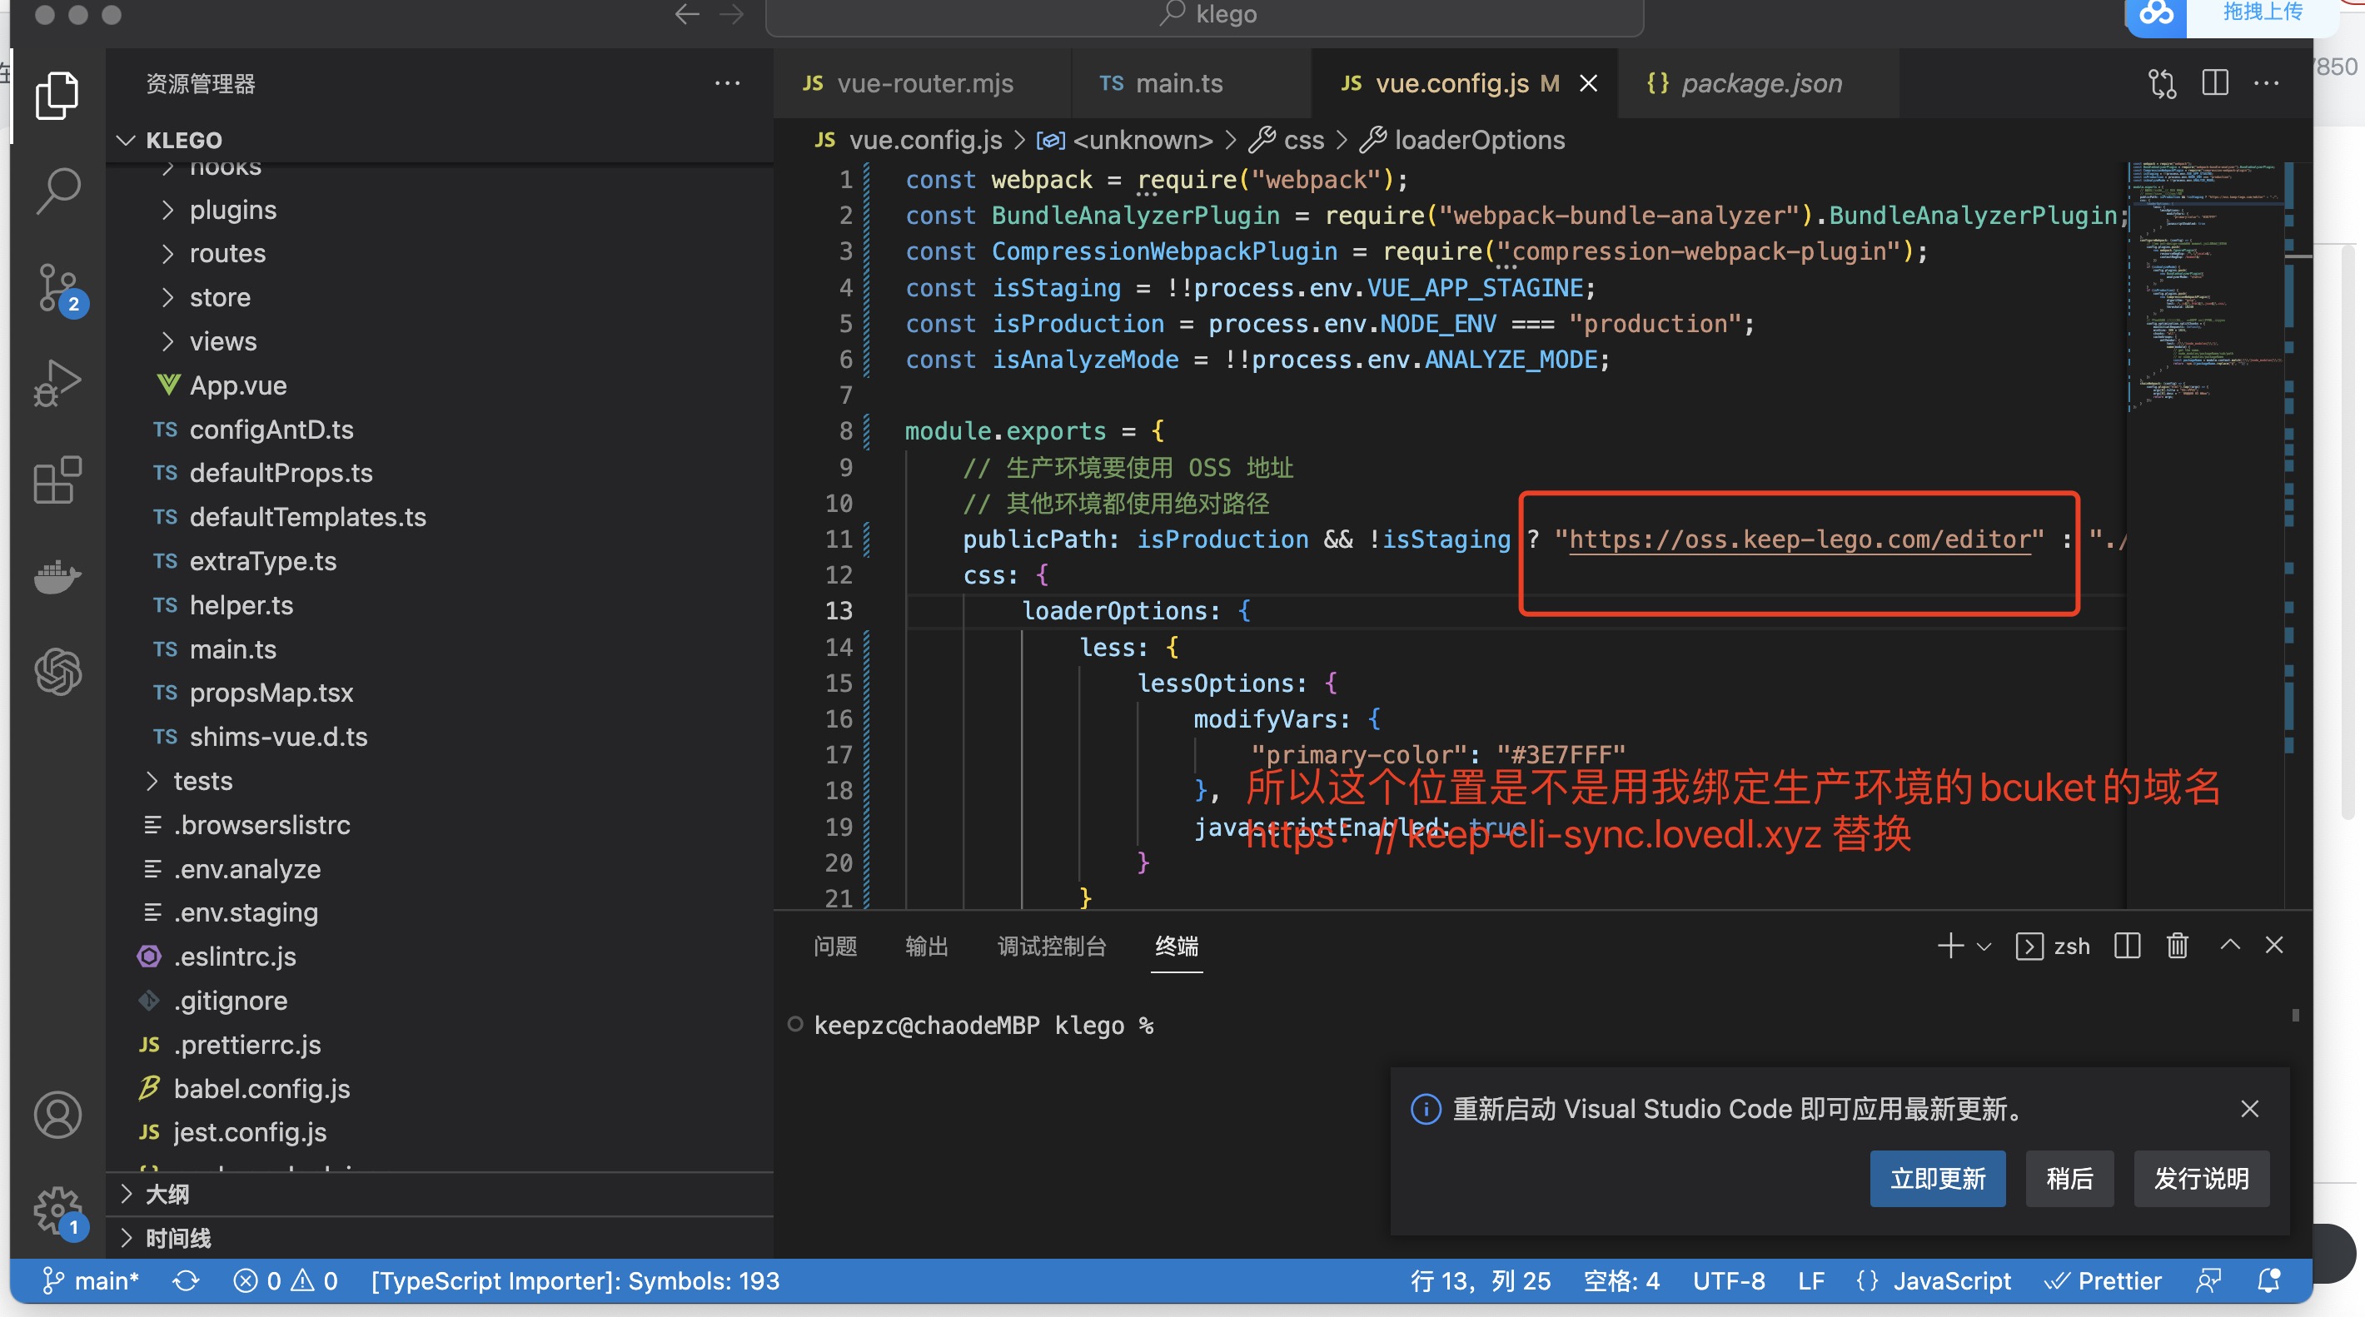Open the terminal launch profile dropdown
Screen dimensions: 2365x1317
click(1984, 947)
